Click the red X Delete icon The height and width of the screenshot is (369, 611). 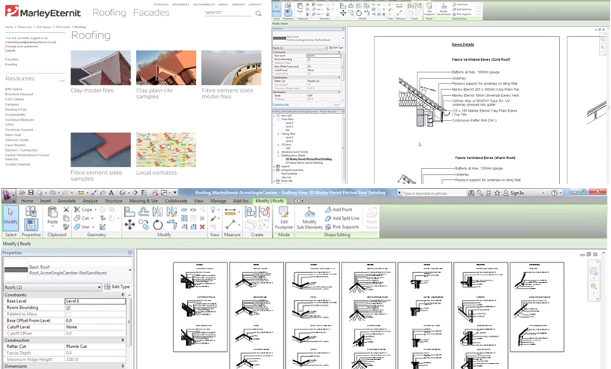(x=202, y=226)
